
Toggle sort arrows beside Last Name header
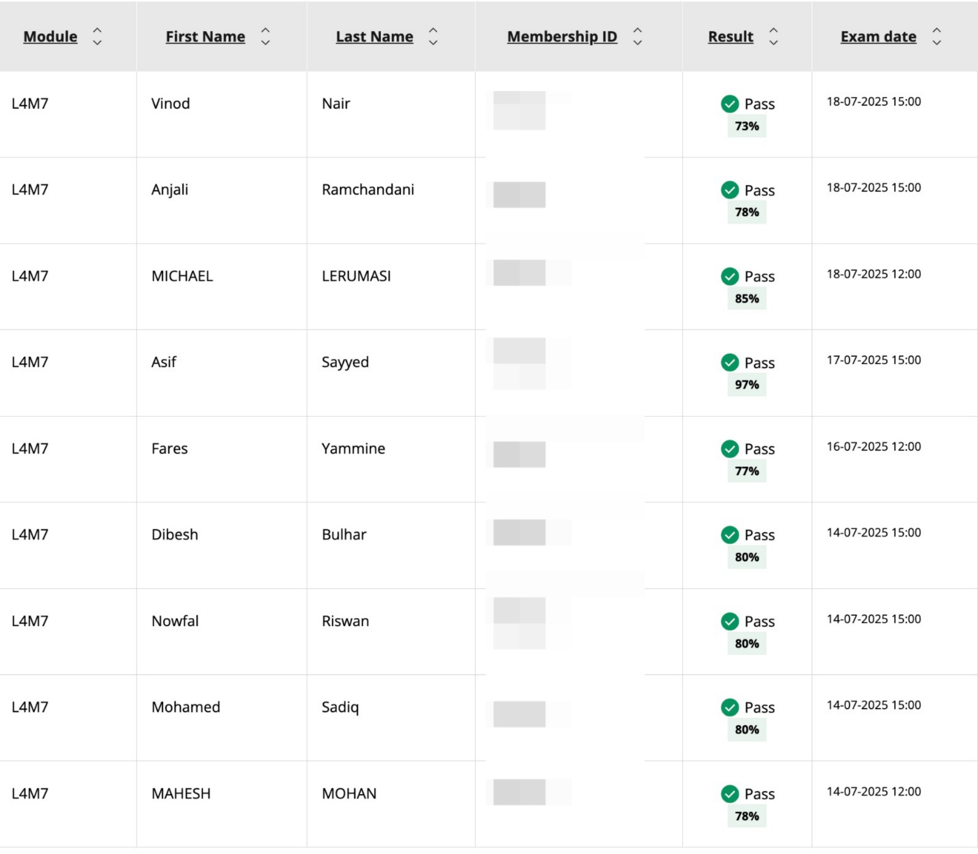pos(433,37)
